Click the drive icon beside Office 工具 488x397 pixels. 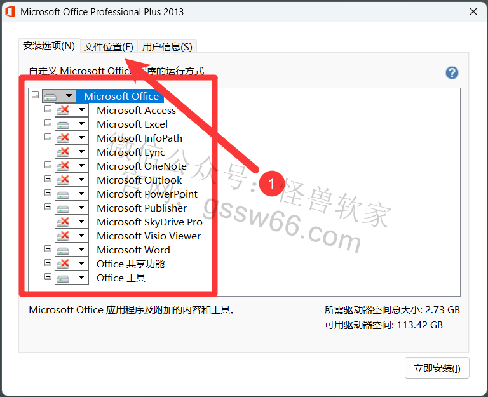(x=63, y=278)
